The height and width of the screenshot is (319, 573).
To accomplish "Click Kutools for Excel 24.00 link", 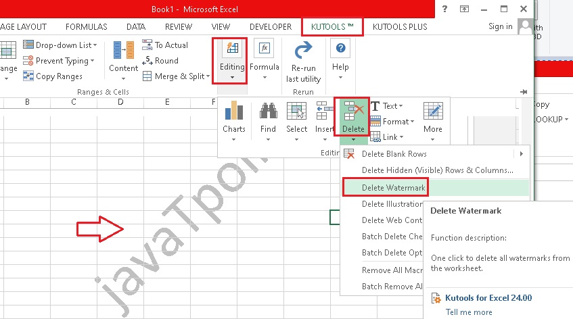I will 488,298.
